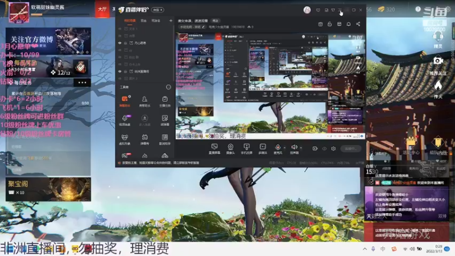Viewport: 455px width, 256px height.
Task: Toggle visibility of 文本 1 source
Action: click(119, 29)
